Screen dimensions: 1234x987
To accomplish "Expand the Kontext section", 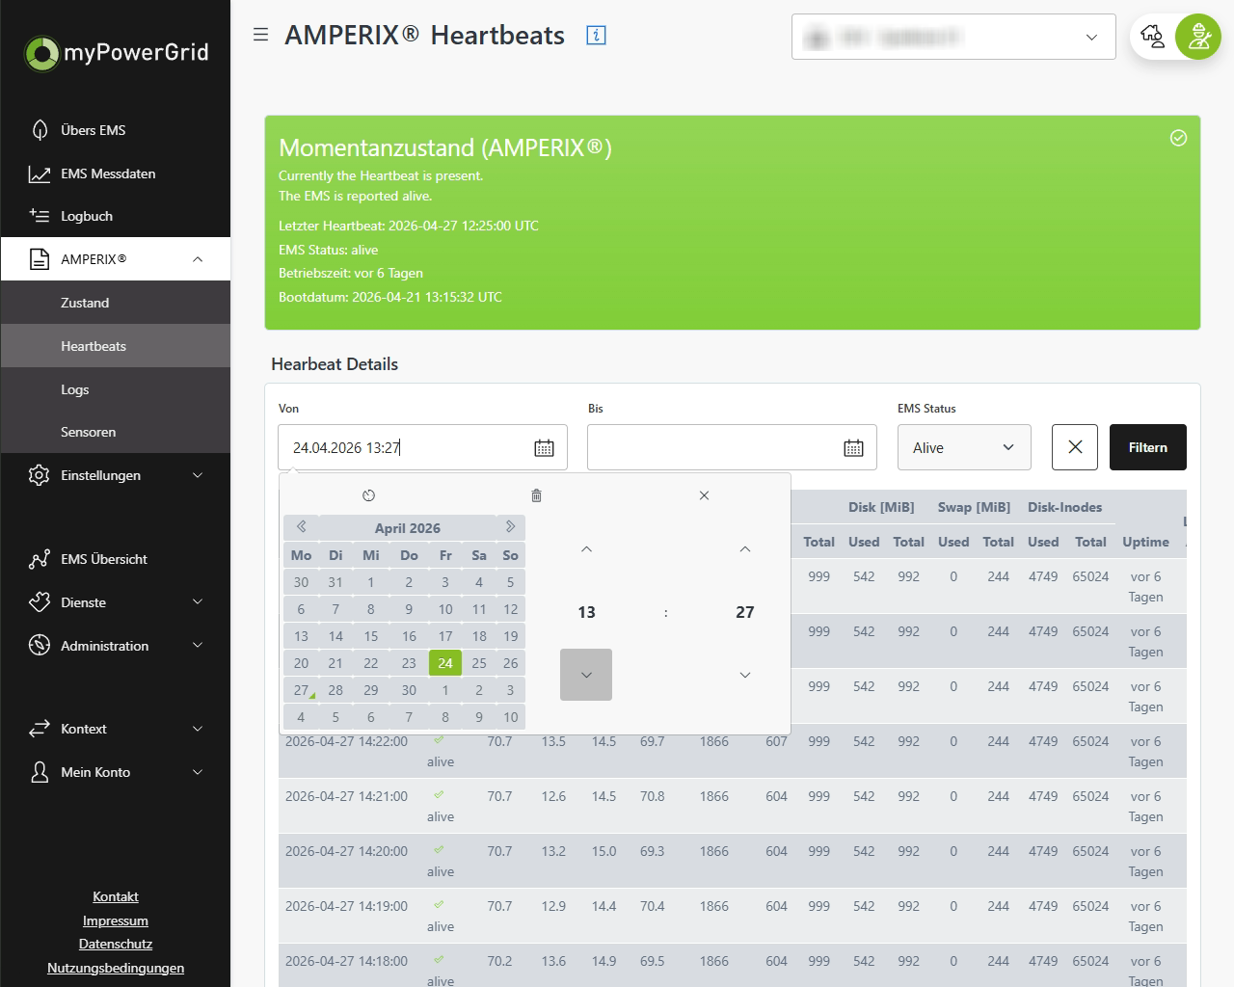I will (116, 729).
